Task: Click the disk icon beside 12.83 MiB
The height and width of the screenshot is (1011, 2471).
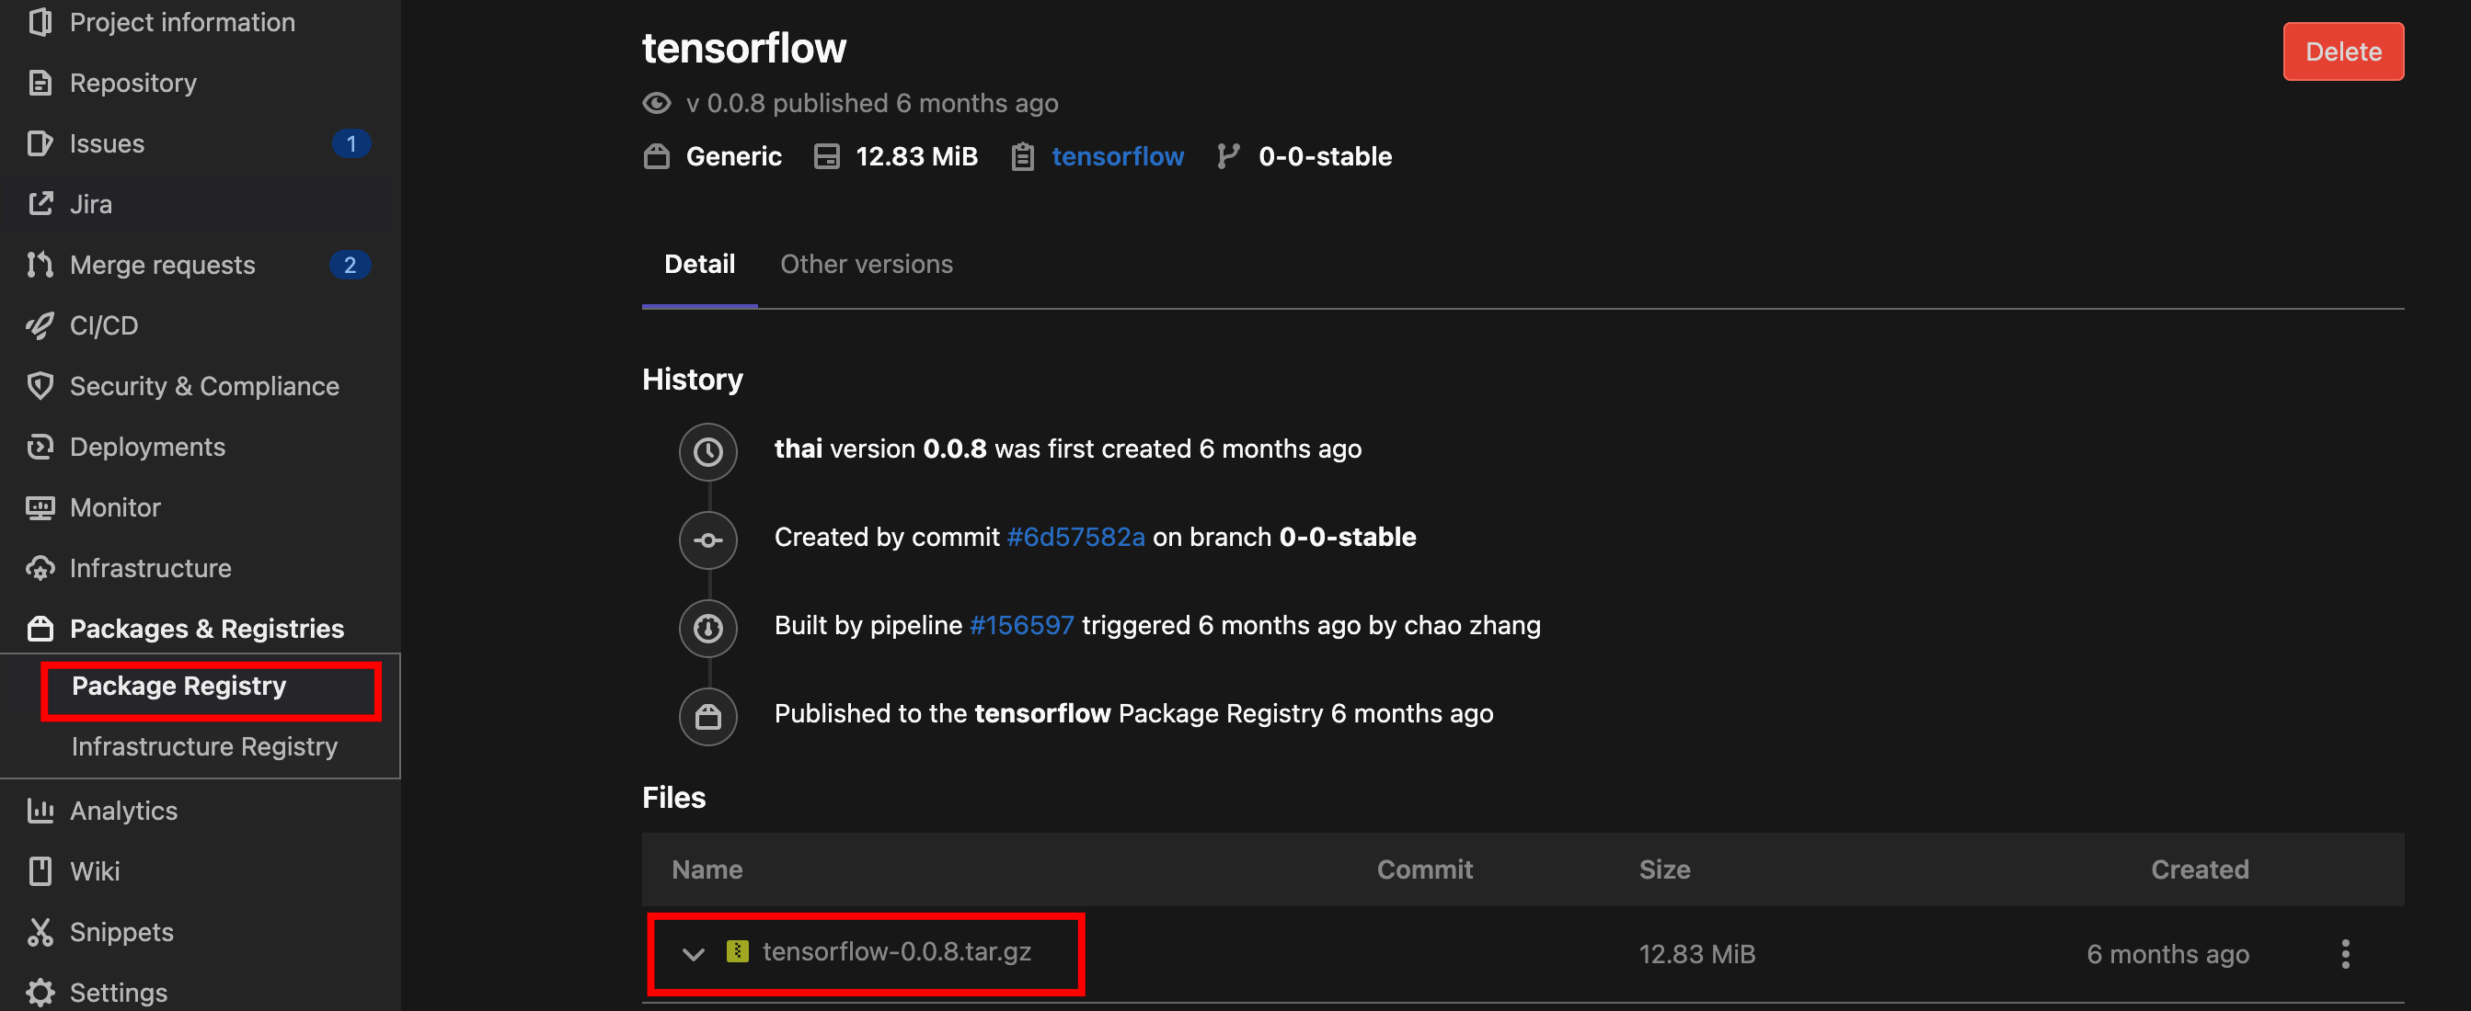Action: click(x=826, y=156)
